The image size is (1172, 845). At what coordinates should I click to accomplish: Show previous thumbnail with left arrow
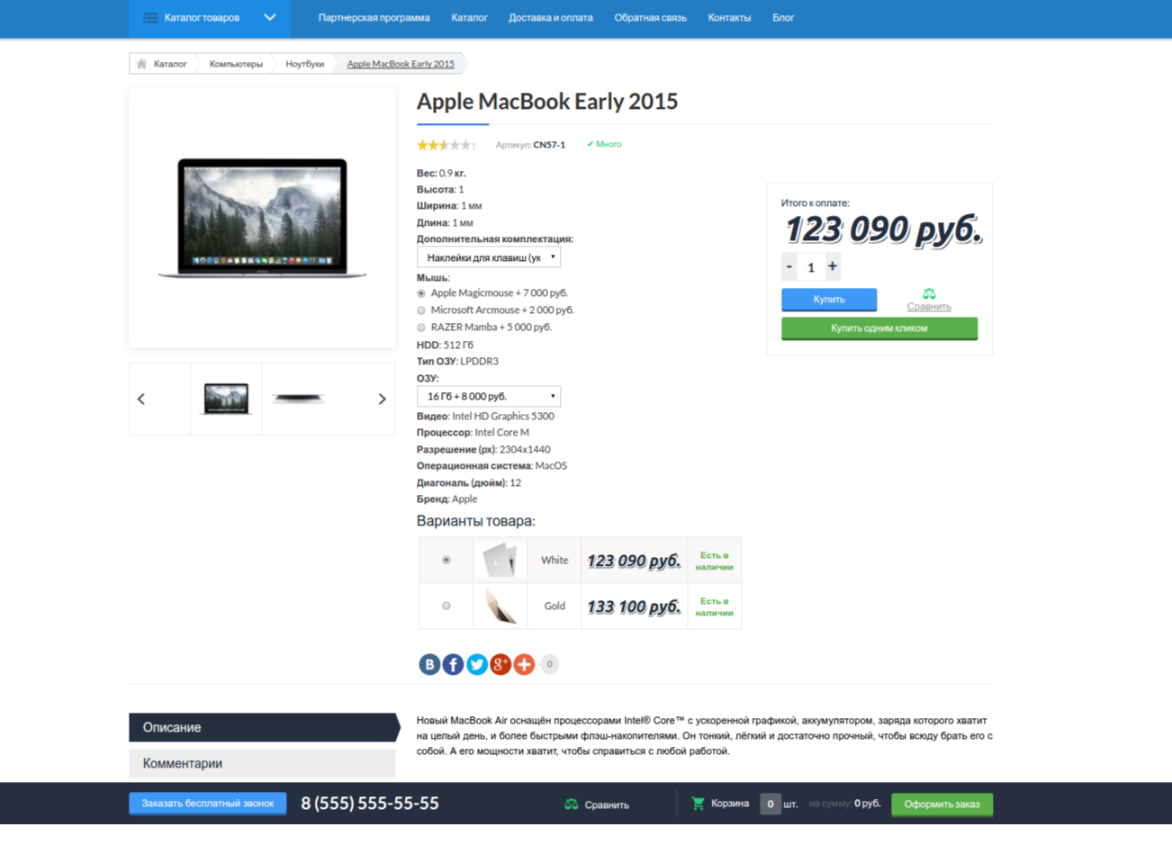coord(141,399)
